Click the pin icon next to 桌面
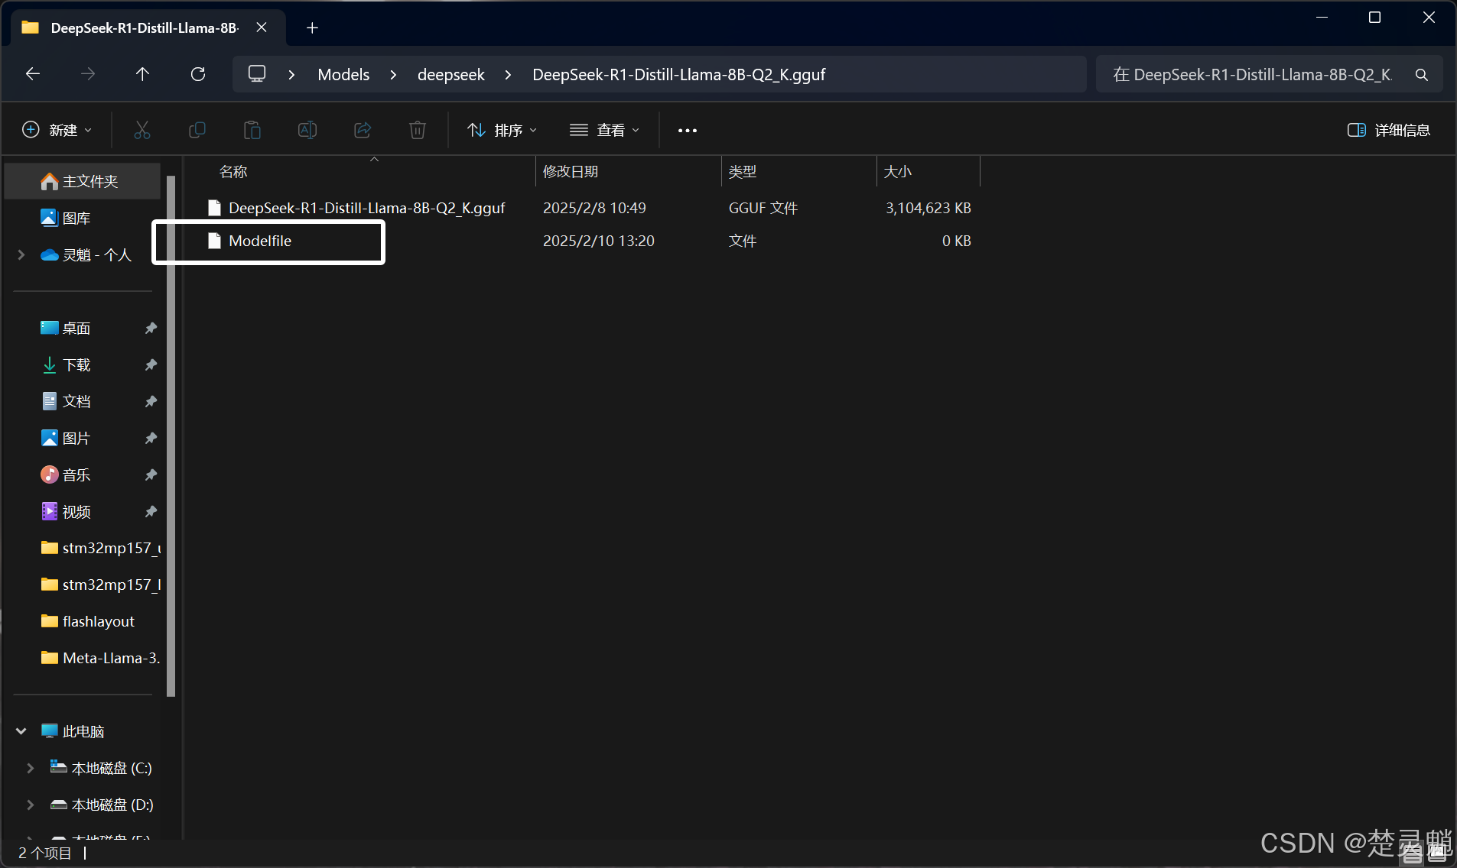 coord(151,328)
